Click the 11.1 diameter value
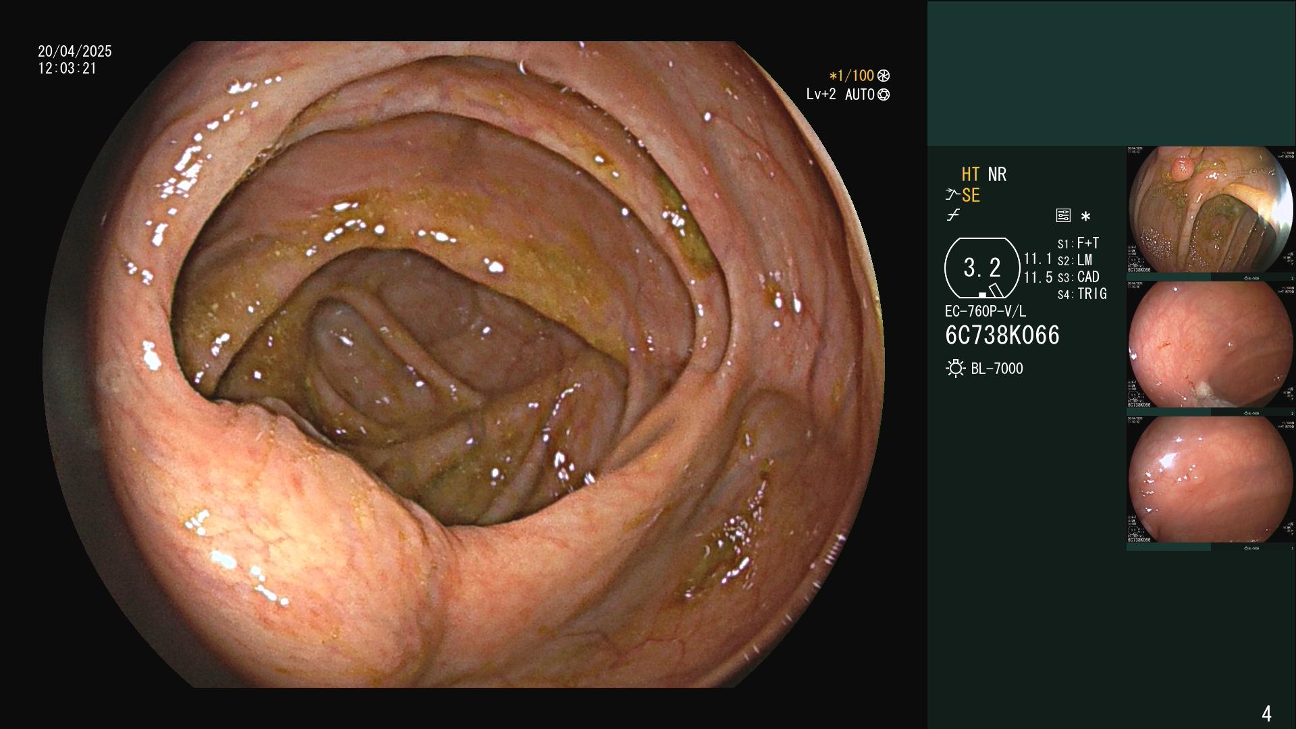Viewport: 1296px width, 729px height. [1037, 259]
